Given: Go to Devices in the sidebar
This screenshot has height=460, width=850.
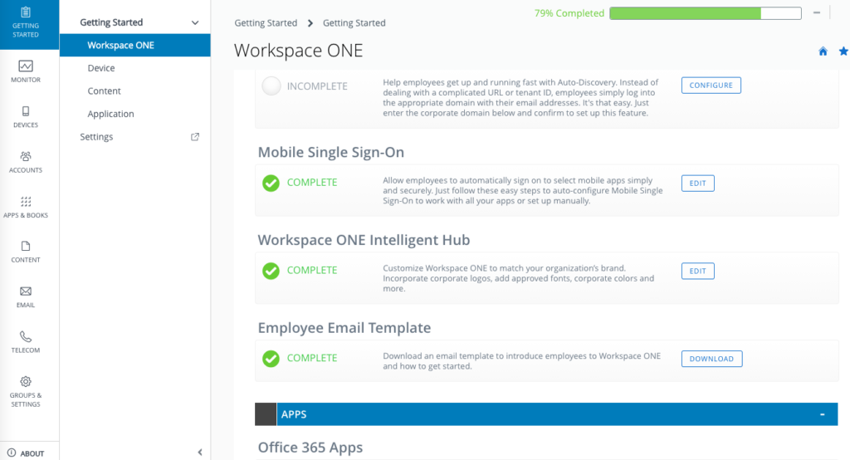Looking at the screenshot, I should [x=26, y=112].
